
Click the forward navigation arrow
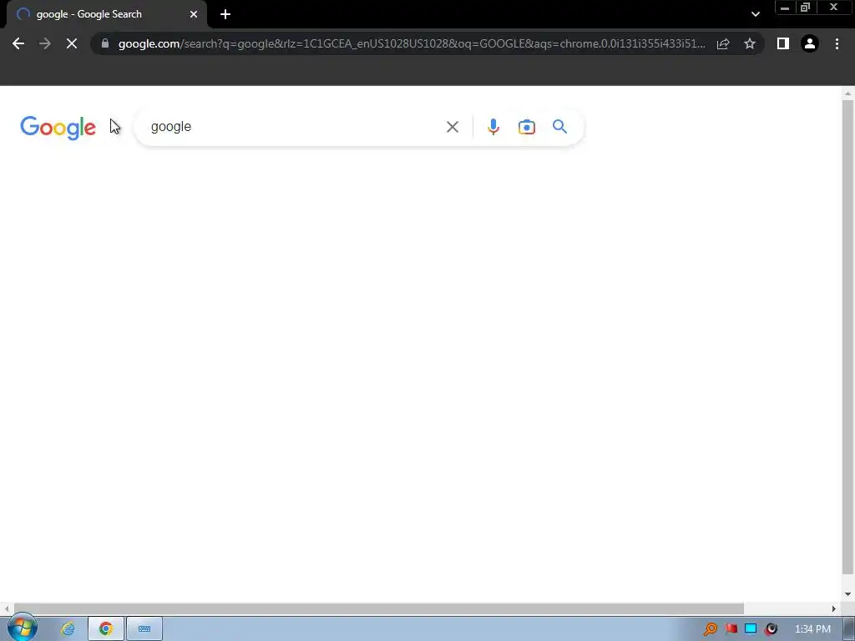pos(45,43)
